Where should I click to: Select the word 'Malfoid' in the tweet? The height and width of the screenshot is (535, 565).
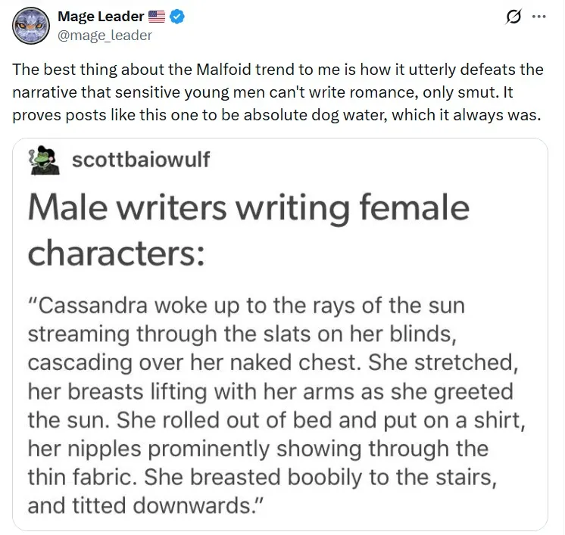(x=223, y=70)
